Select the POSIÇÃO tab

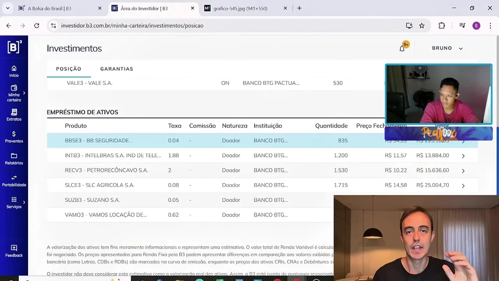click(69, 69)
